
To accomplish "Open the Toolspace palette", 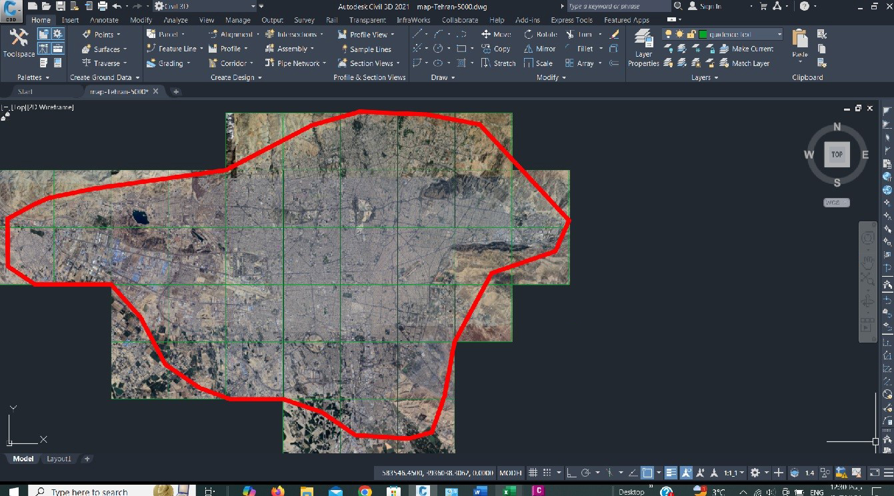I will (x=18, y=43).
